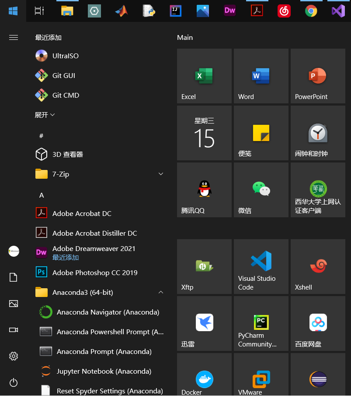Collapse the Anaconda3 (64-bit) folder chevron

pyautogui.click(x=161, y=293)
